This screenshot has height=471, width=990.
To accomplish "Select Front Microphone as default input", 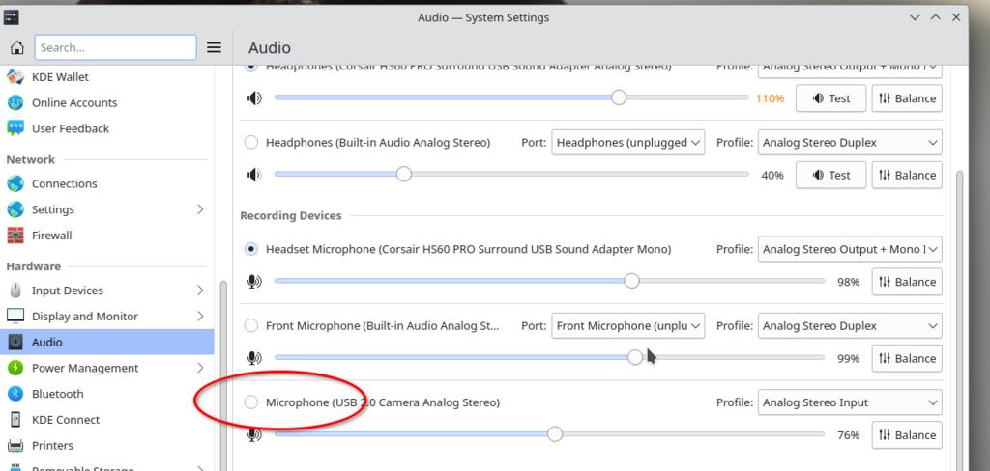I will click(251, 326).
